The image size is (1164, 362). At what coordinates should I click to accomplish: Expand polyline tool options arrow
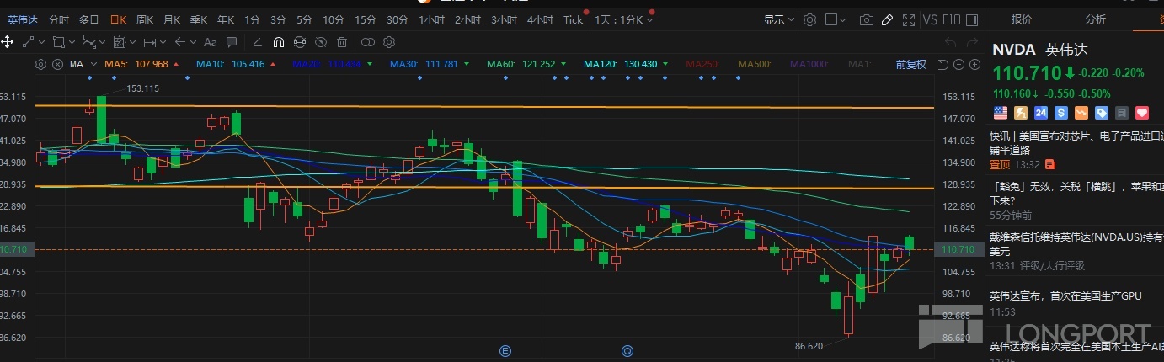tap(102, 42)
